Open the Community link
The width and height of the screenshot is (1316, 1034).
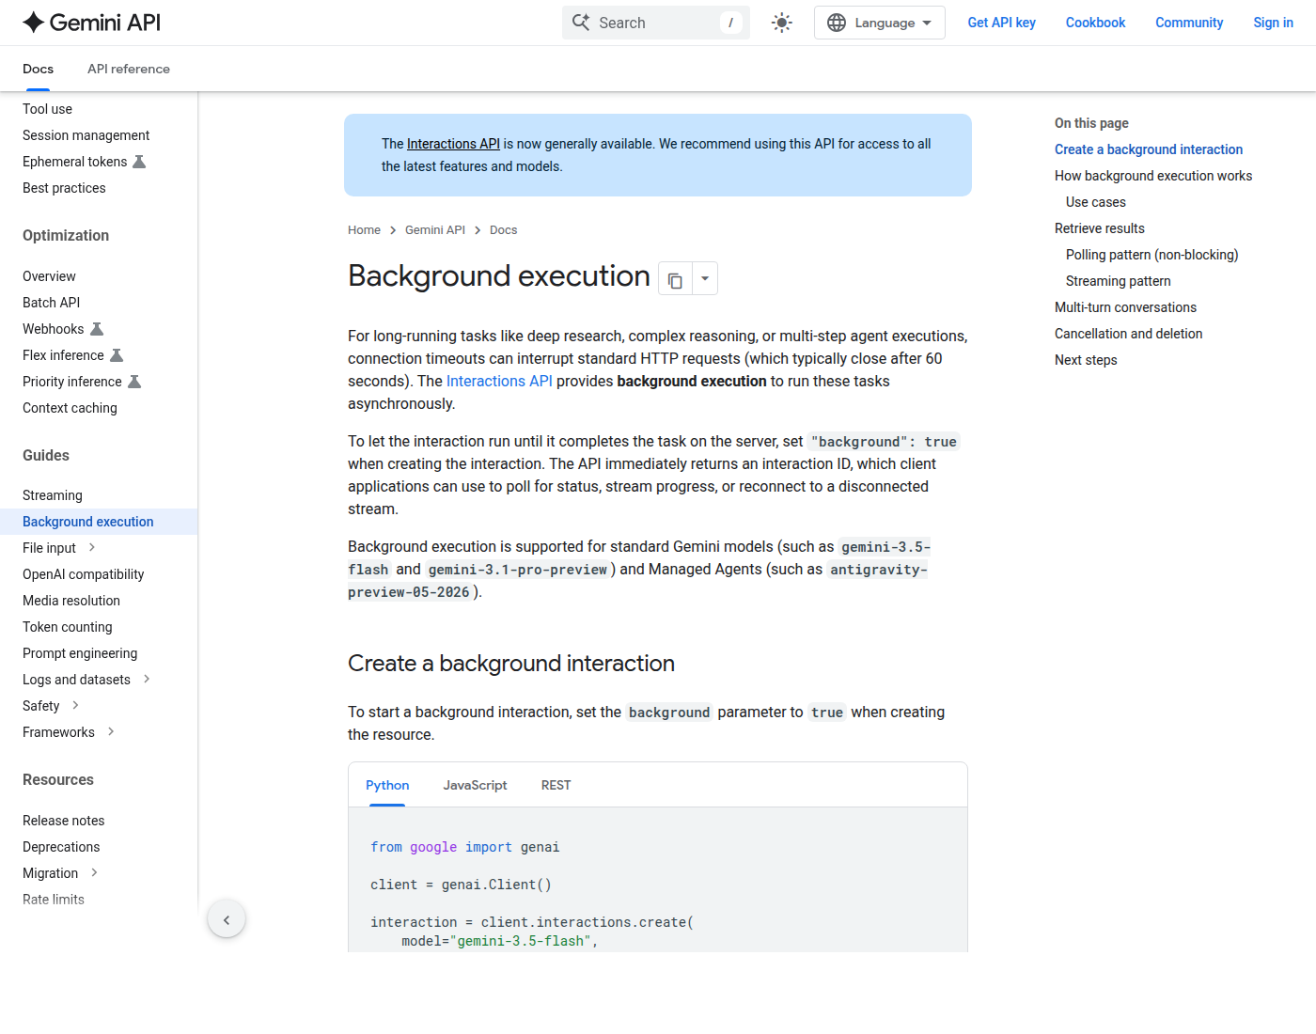1189,23
